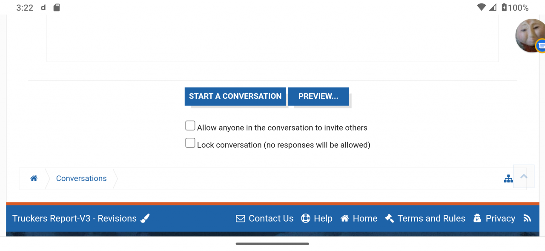Click the Privacy policy icon

[477, 219]
